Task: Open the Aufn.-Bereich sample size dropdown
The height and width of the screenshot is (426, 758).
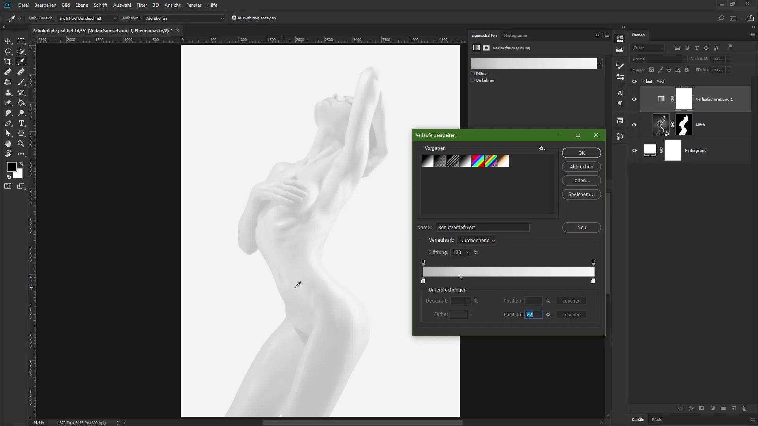Action: [87, 18]
